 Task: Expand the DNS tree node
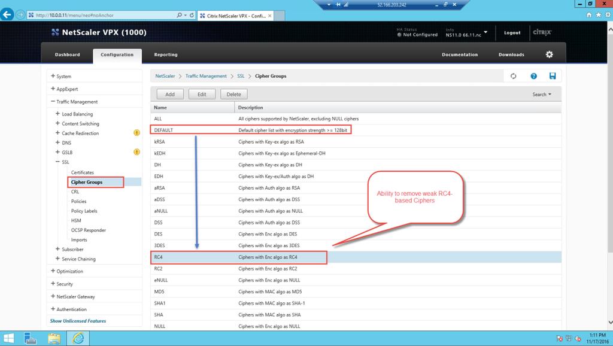coord(57,142)
